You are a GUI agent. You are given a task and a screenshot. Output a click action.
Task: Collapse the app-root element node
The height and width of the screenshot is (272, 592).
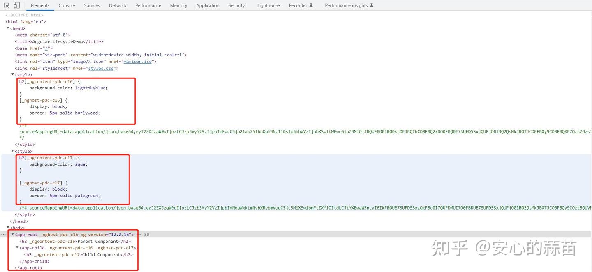coord(13,234)
